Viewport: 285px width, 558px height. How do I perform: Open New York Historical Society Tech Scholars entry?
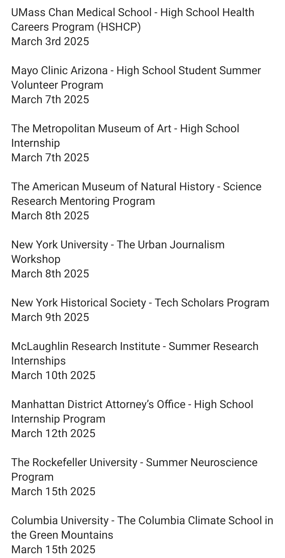(x=140, y=303)
